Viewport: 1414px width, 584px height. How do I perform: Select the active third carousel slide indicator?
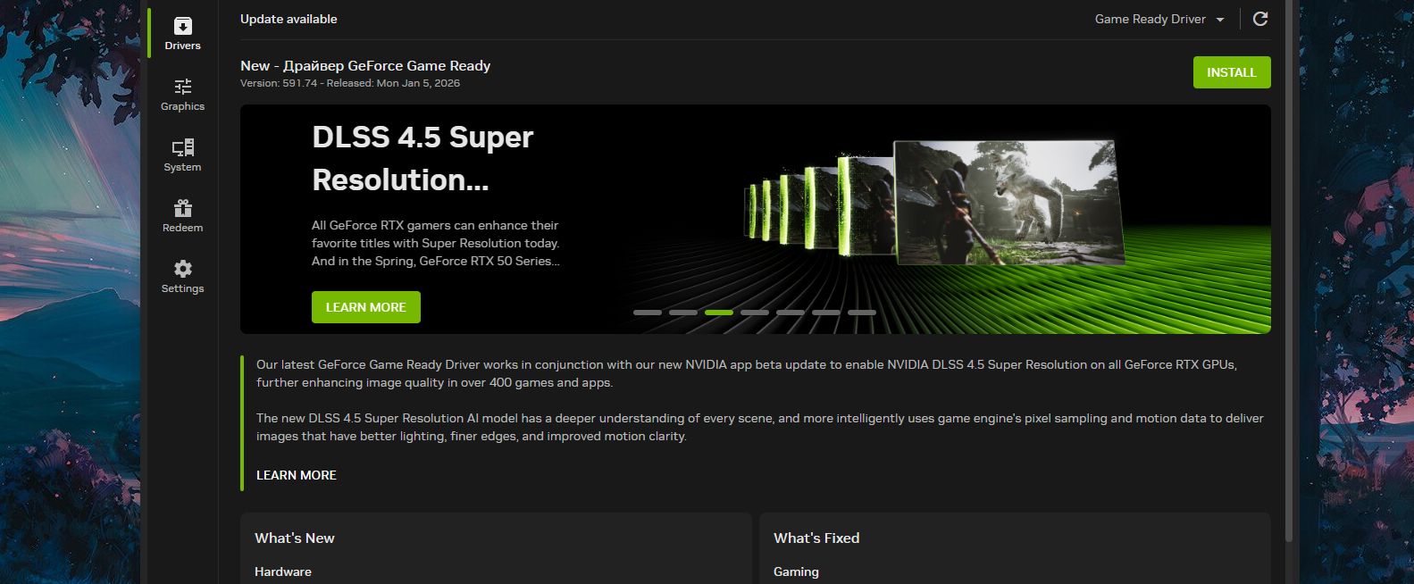[719, 313]
